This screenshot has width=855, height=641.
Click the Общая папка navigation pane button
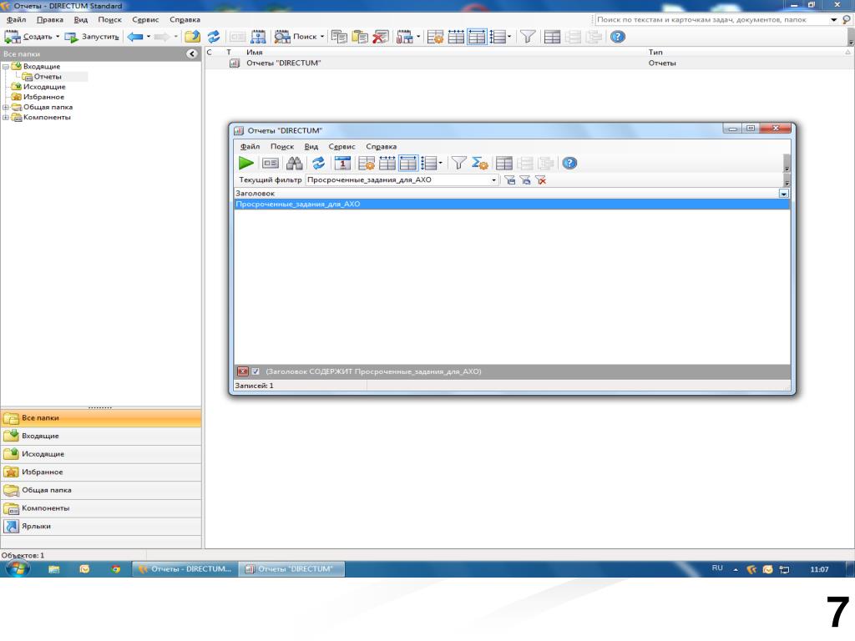(101, 490)
